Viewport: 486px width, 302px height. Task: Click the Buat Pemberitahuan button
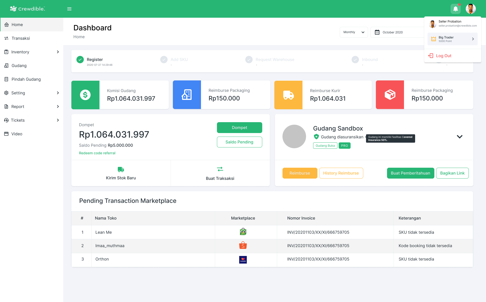click(x=410, y=173)
